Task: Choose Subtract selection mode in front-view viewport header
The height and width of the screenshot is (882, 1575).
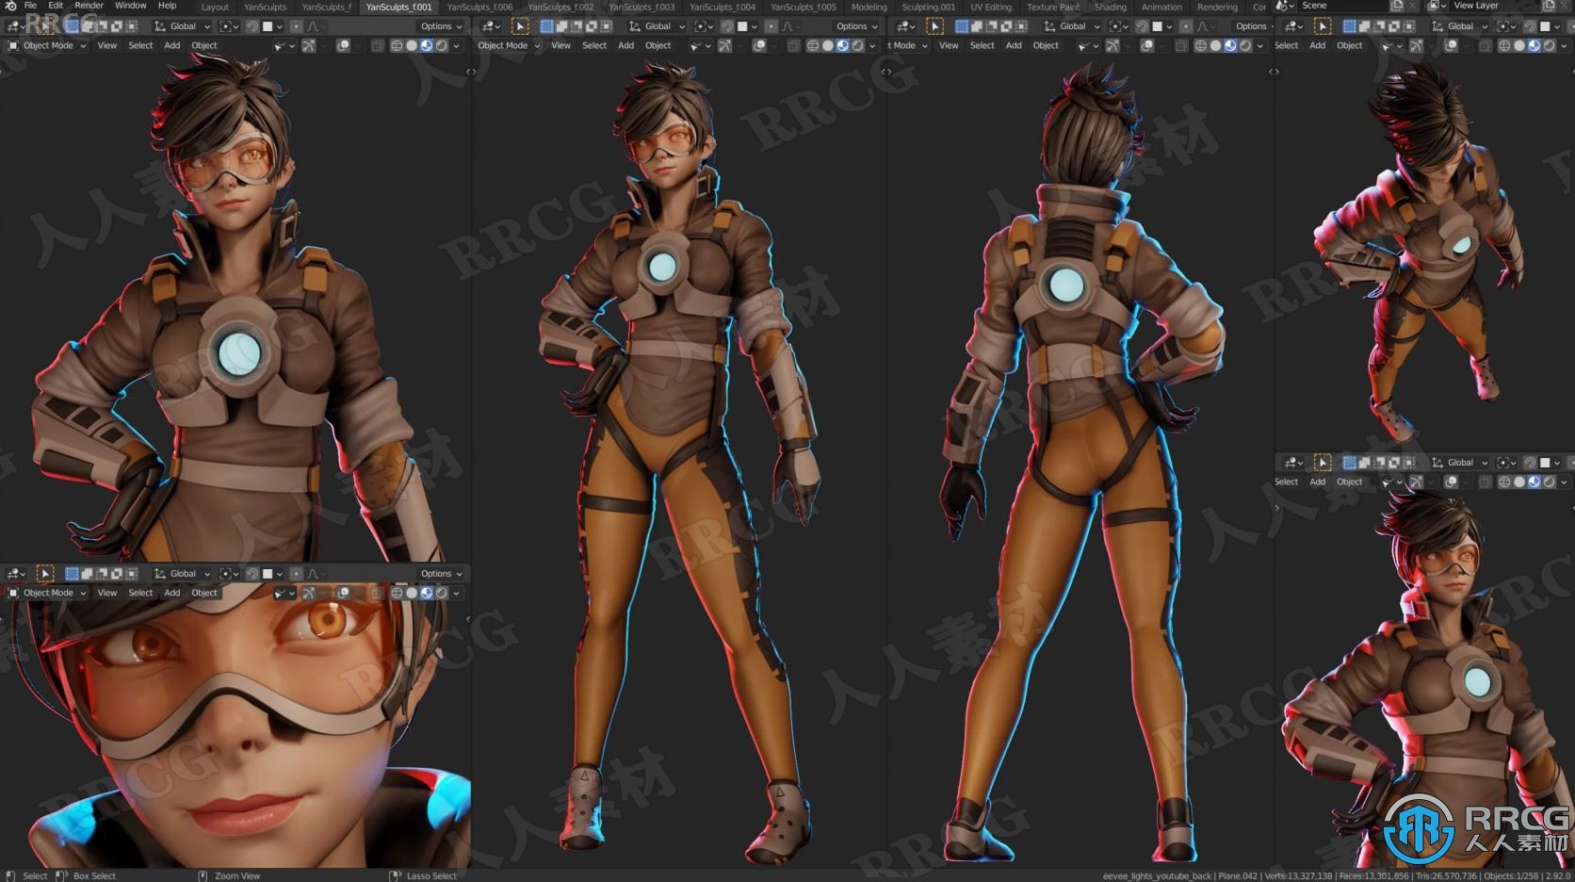Action: click(576, 26)
